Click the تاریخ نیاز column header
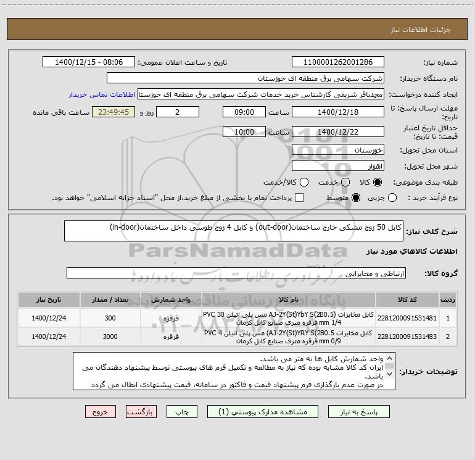Viewport: 475px width, 460px height. pos(49,299)
